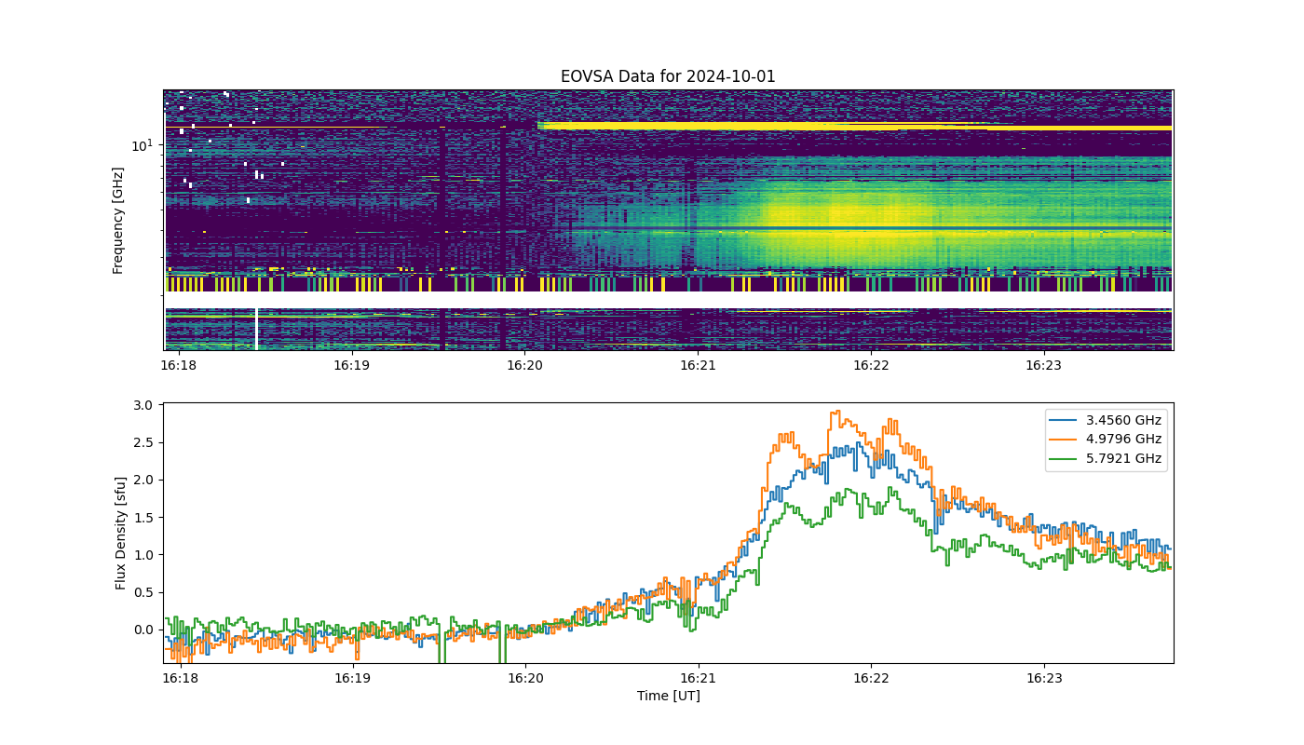Click '16:18' tick under the flux plot
Viewport: 1304px width, 745px height.
click(x=179, y=679)
